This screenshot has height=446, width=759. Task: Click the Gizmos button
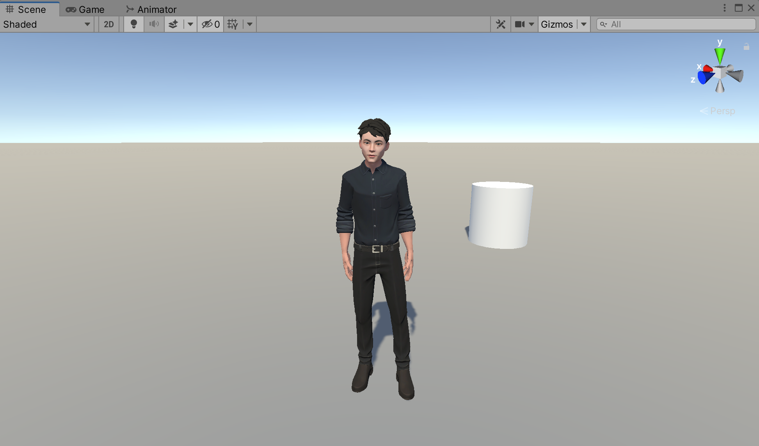[x=557, y=24]
